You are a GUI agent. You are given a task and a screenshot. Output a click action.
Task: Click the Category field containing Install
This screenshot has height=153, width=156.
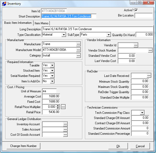tap(59, 55)
